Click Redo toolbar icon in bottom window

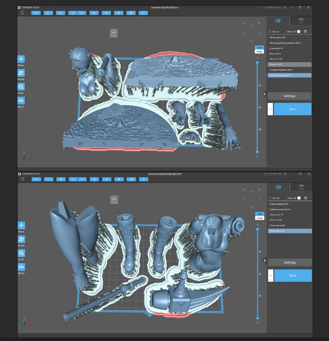82,179
